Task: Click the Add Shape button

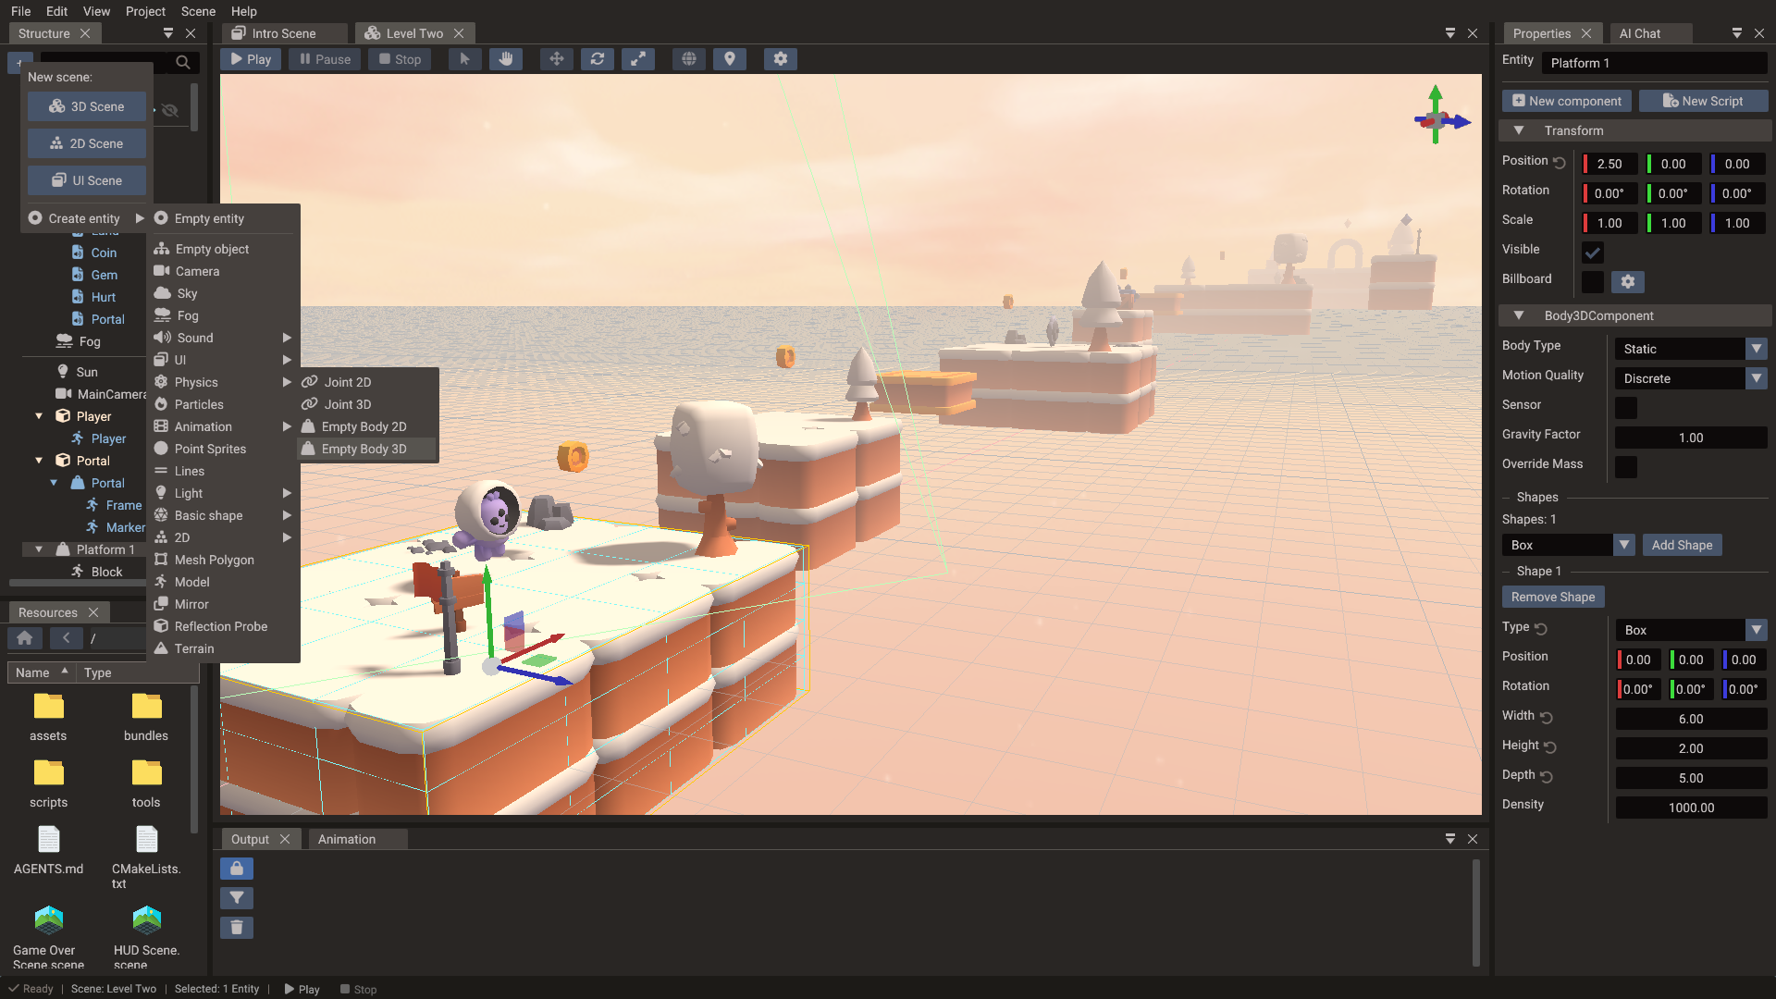Action: [1682, 545]
